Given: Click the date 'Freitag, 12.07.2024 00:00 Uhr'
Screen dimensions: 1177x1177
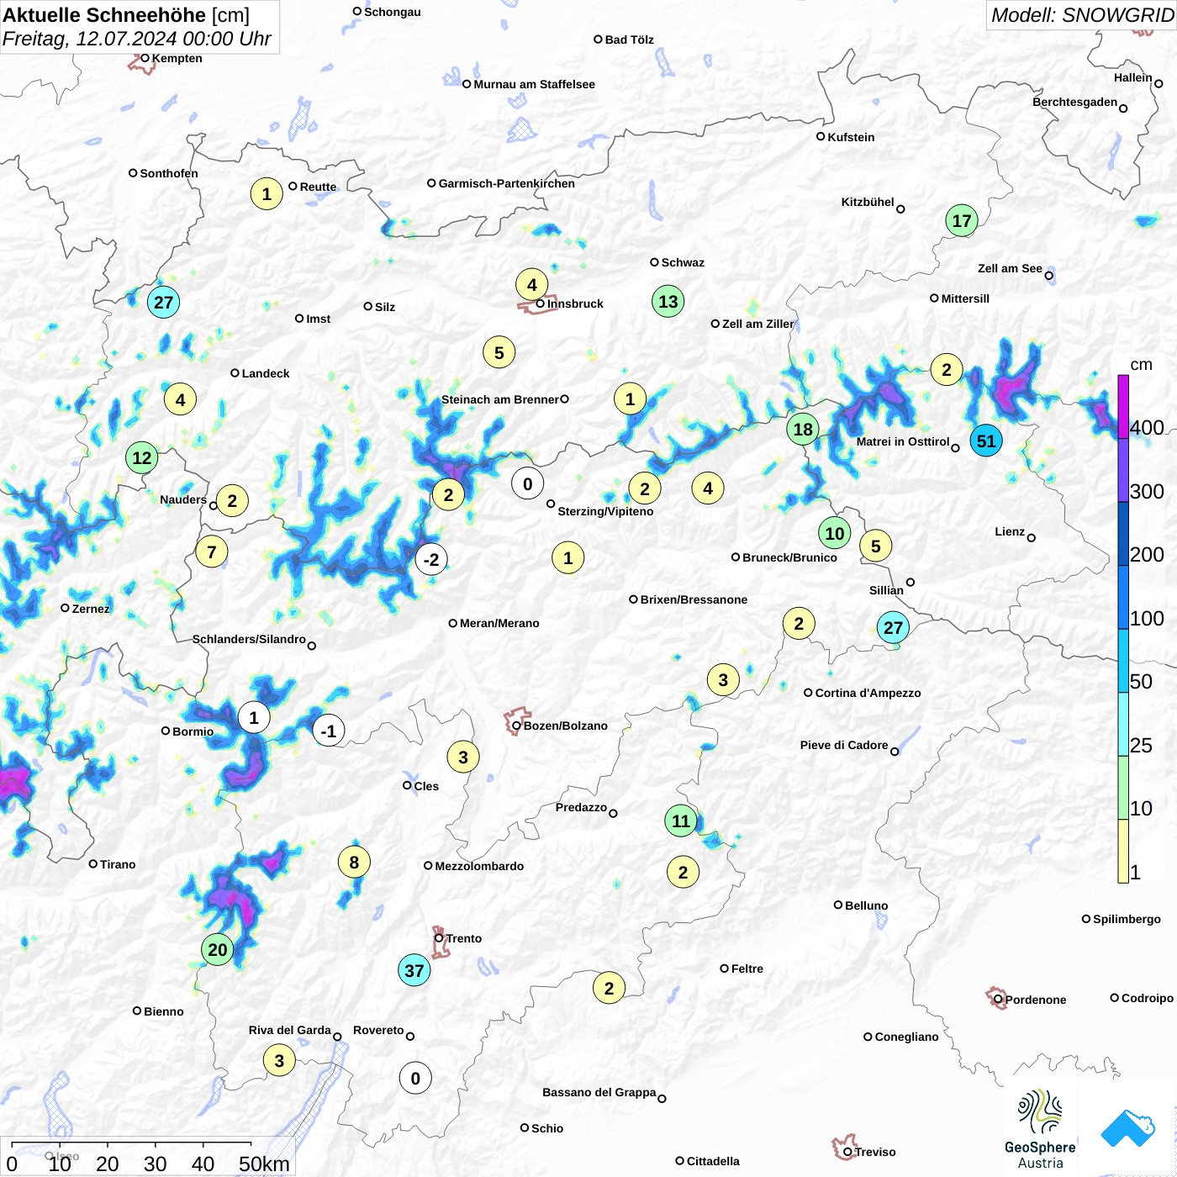Looking at the screenshot, I should pos(137,39).
